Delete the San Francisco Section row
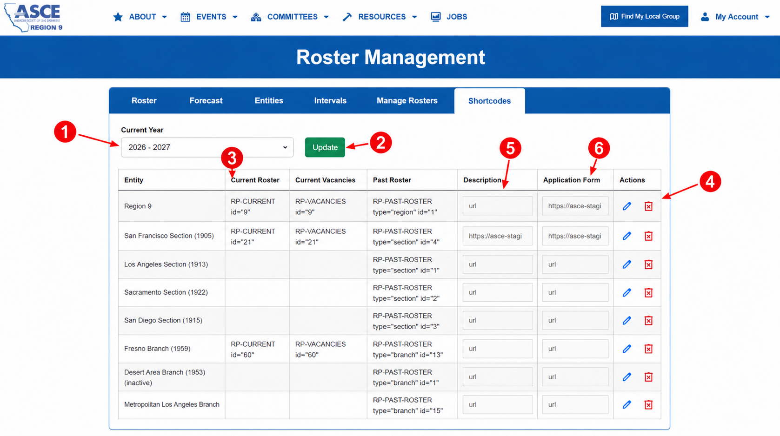 tap(648, 236)
